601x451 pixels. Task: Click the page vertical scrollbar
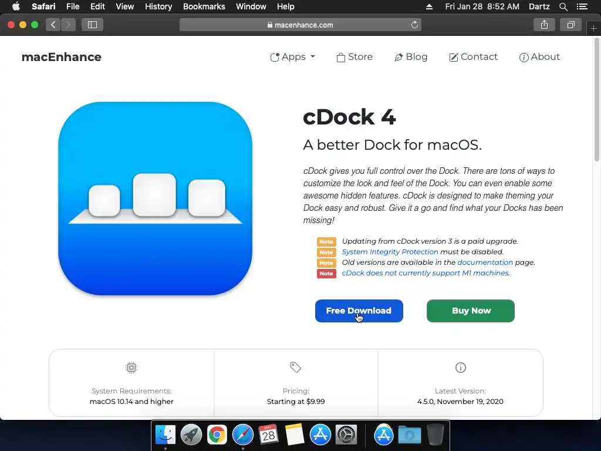(596, 100)
